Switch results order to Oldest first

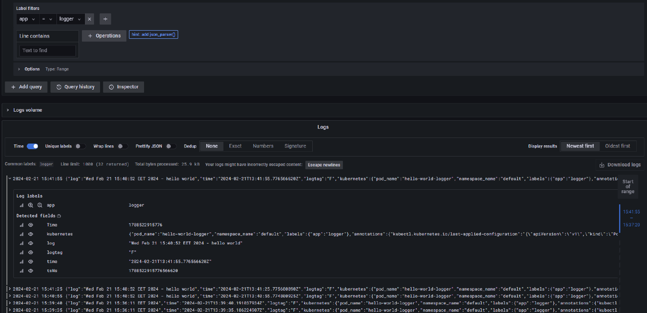tap(618, 146)
